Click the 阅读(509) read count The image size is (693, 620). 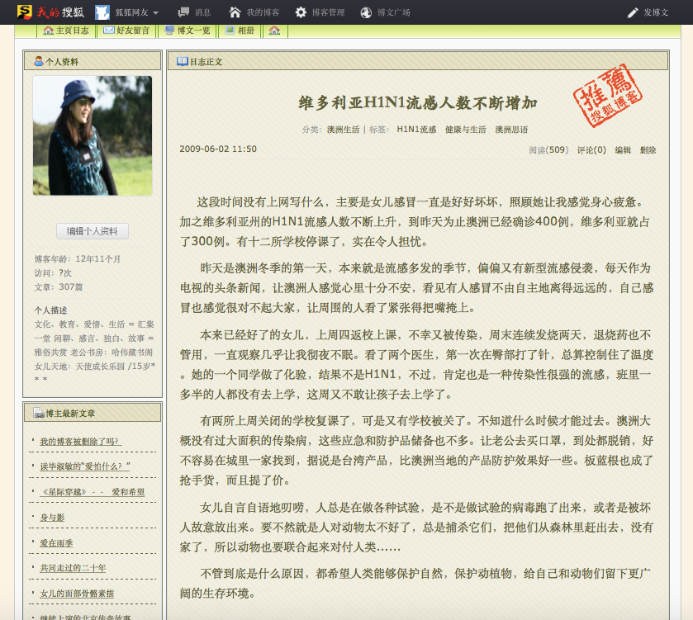click(548, 150)
